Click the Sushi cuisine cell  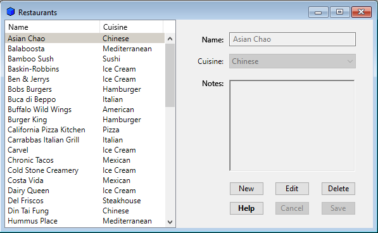pyautogui.click(x=111, y=59)
